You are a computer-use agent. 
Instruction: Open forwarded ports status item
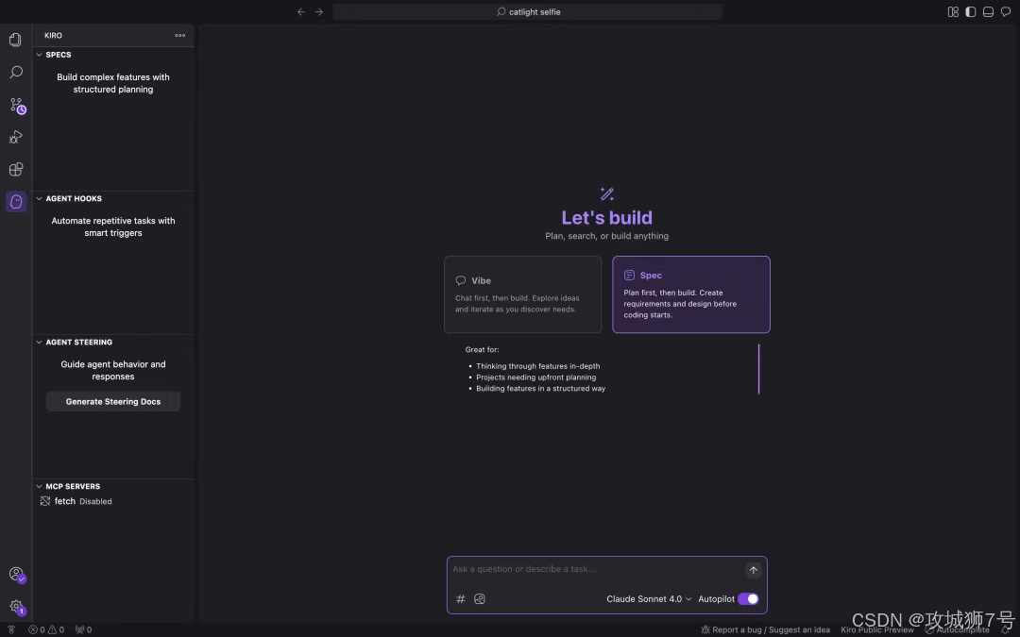[83, 629]
